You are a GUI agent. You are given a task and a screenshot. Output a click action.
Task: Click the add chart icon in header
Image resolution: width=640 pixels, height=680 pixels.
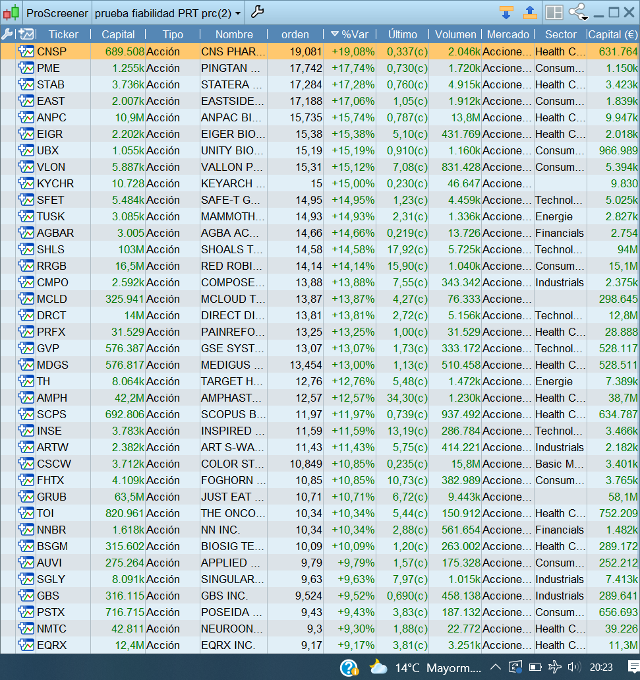tap(26, 34)
